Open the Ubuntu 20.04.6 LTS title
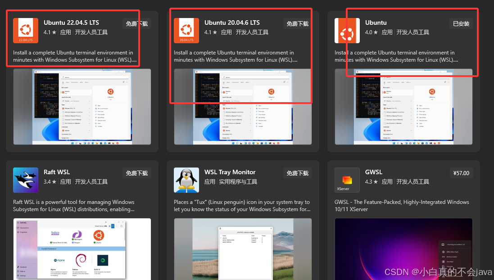Viewport: 494px width, 280px height. click(x=232, y=23)
